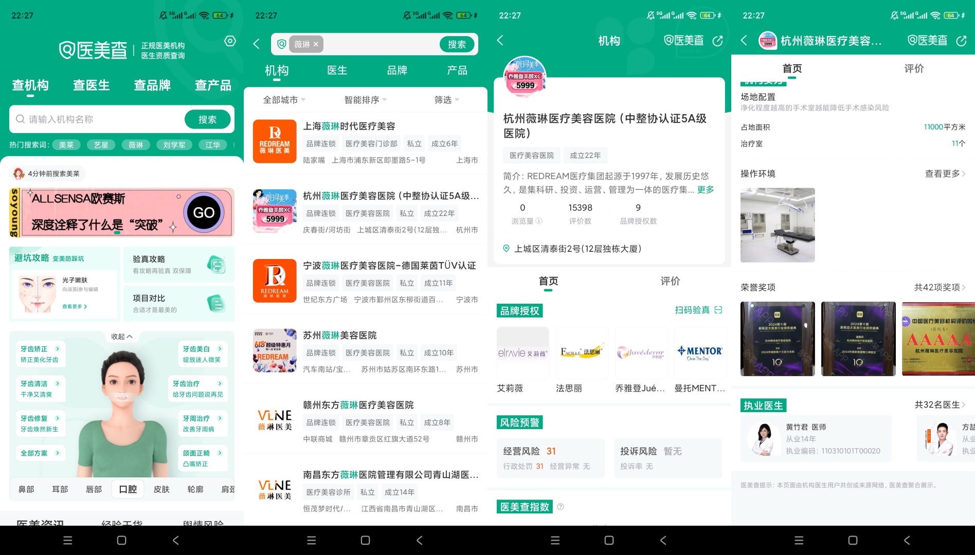Expand the 筛选 filter dropdown
The width and height of the screenshot is (975, 555).
pos(446,100)
